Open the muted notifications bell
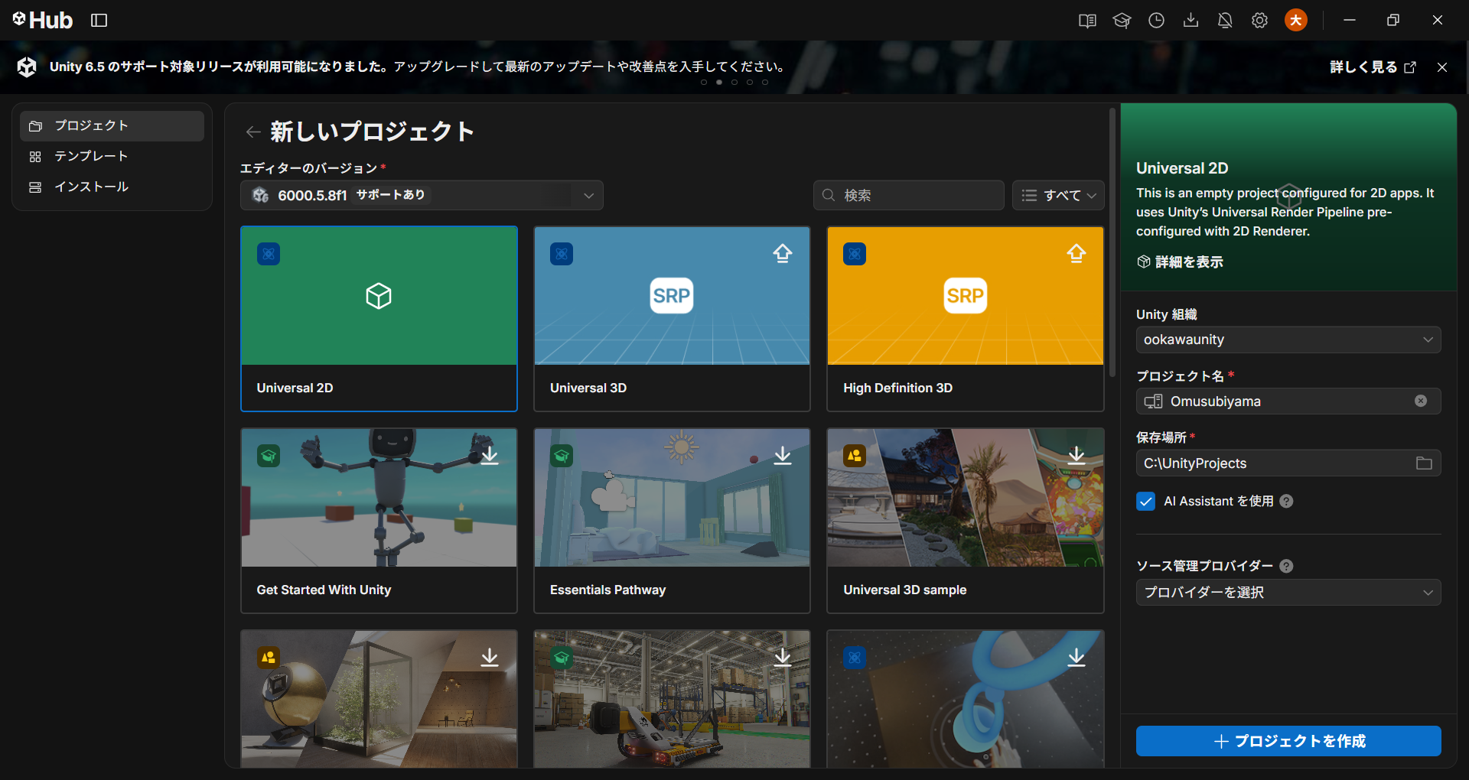This screenshot has width=1469, height=780. click(1225, 21)
